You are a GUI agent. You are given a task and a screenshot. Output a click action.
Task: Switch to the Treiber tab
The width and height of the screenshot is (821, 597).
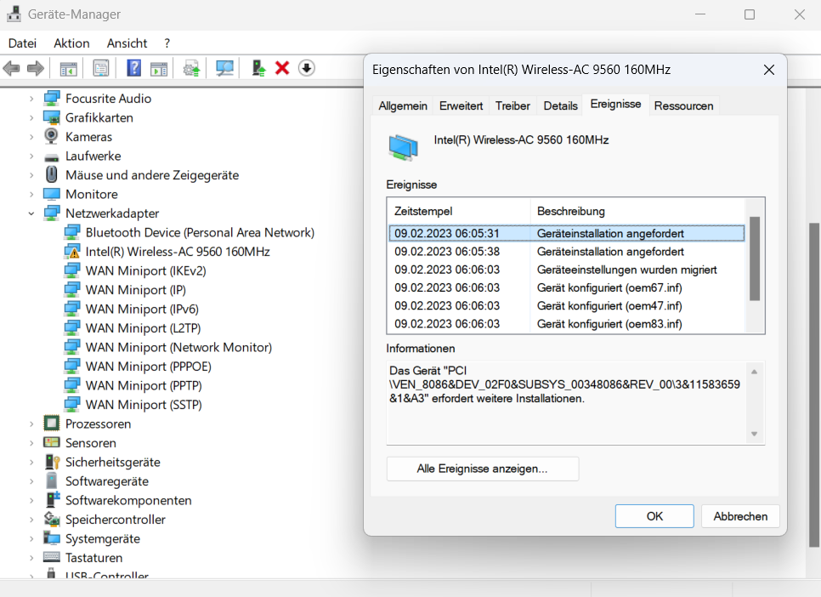(512, 105)
